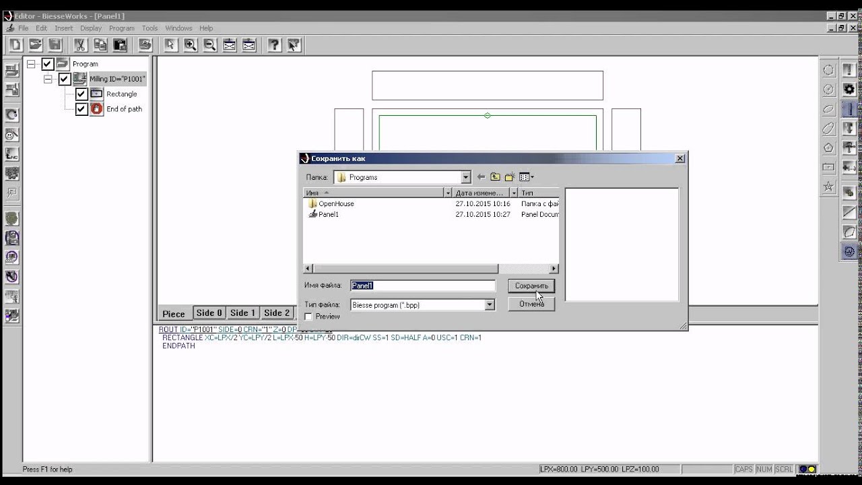Viewport: 862px width, 485px height.
Task: Click the back arrow in save dialog
Action: point(481,177)
